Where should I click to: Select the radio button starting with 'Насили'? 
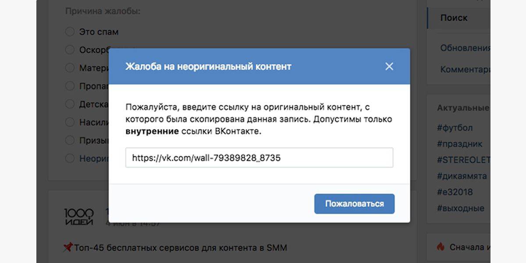click(70, 122)
